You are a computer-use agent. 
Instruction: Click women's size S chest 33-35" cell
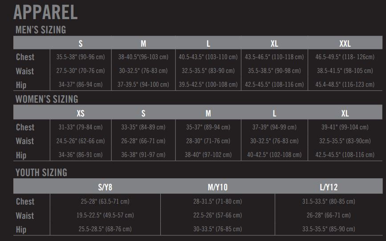tap(143, 127)
